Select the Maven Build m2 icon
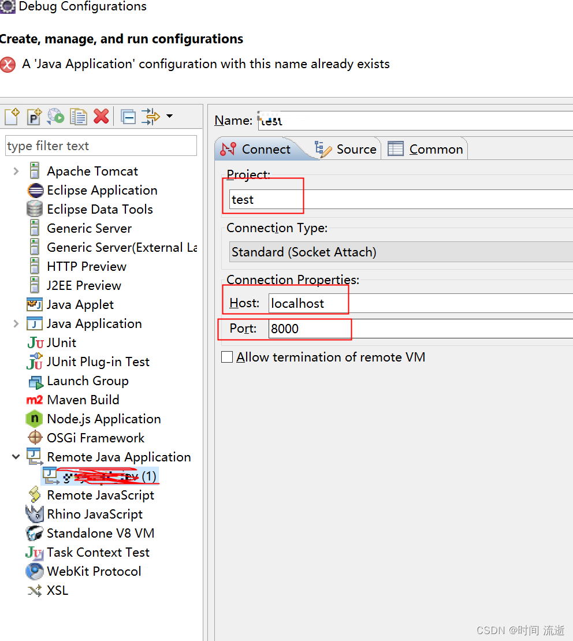 click(35, 400)
